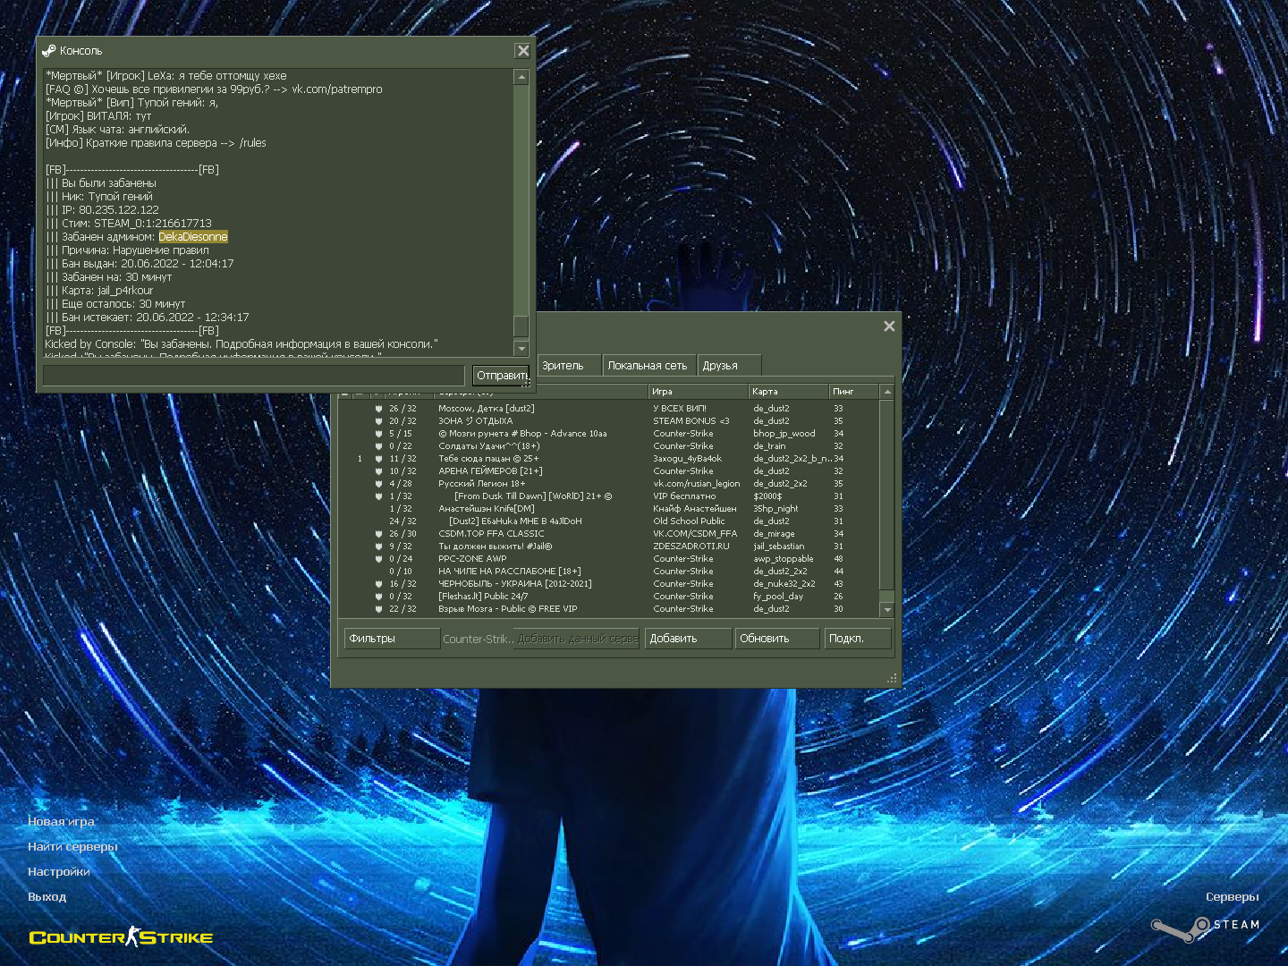
Task: Focus the console command input field
Action: 254,376
